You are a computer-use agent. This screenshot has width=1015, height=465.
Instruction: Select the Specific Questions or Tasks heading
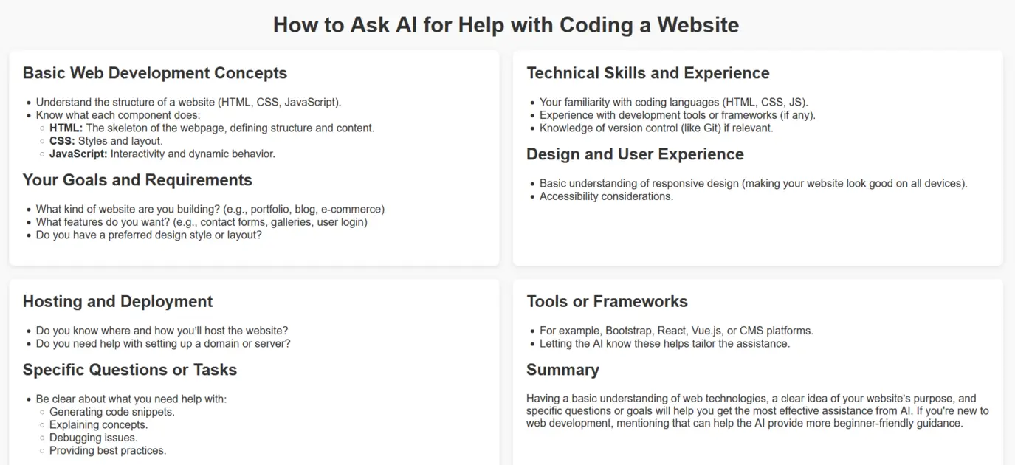pyautogui.click(x=130, y=370)
